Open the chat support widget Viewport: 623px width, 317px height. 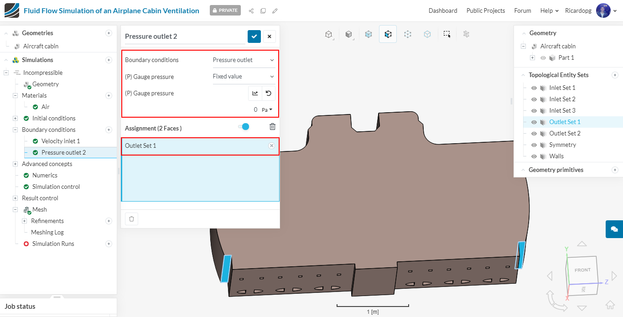pos(614,229)
